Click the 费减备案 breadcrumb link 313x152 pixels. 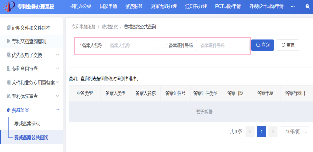pos(110,27)
